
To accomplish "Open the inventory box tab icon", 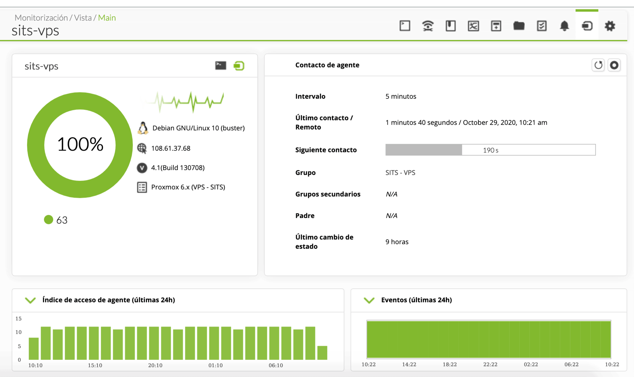I will [496, 26].
